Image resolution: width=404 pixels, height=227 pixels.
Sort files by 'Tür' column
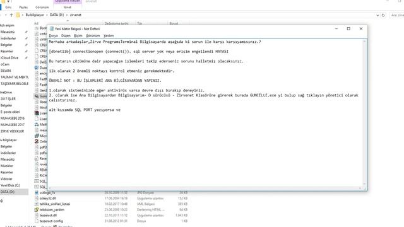(140, 23)
